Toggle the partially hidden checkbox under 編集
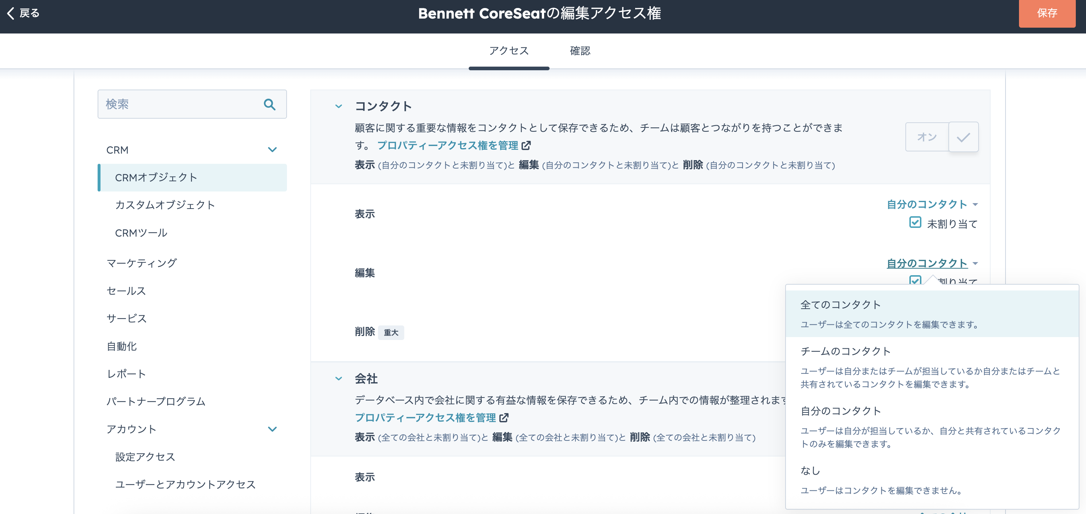The height and width of the screenshot is (514, 1086). [x=915, y=280]
